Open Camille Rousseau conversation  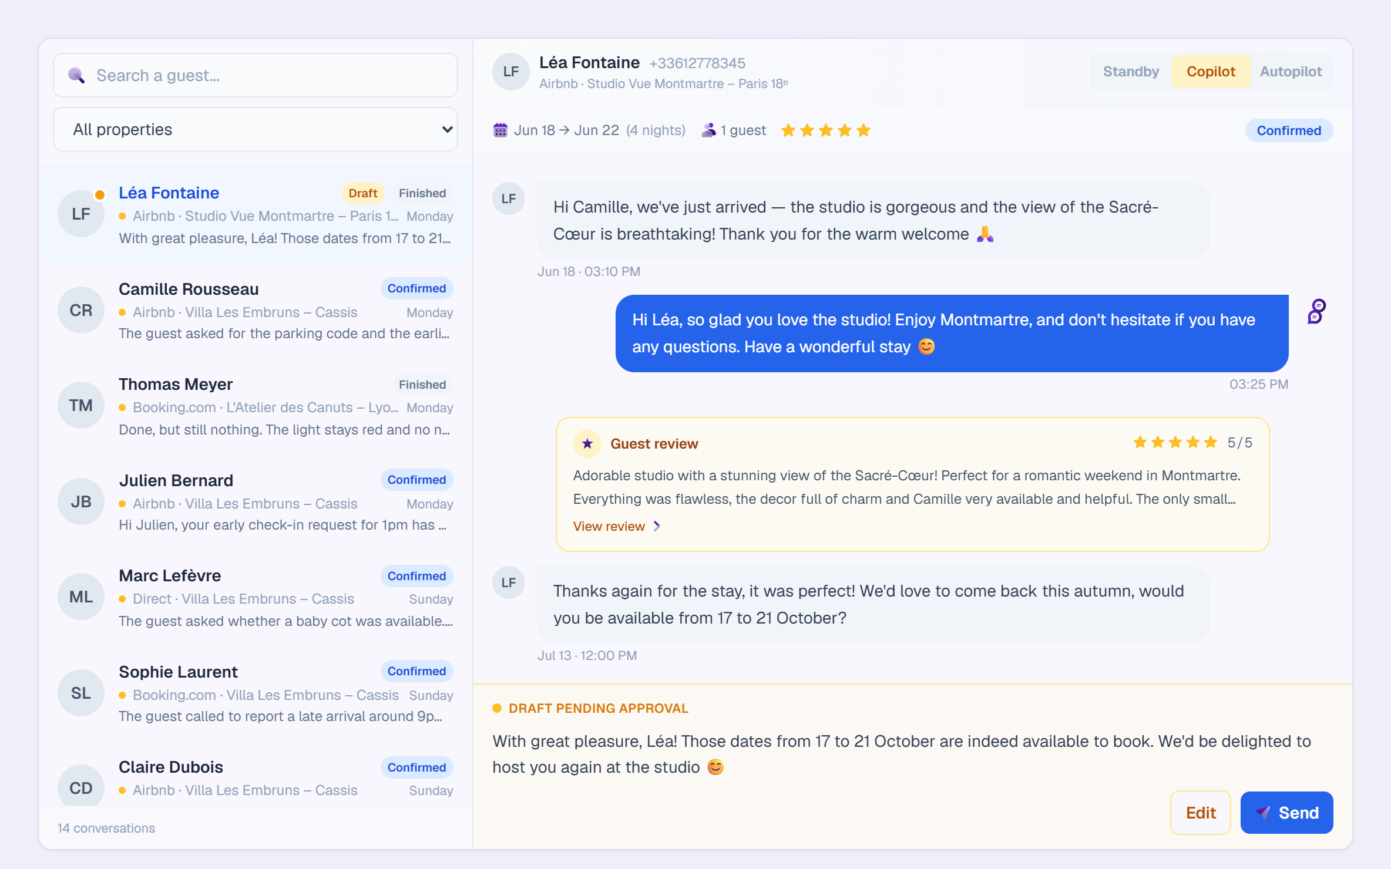point(256,310)
